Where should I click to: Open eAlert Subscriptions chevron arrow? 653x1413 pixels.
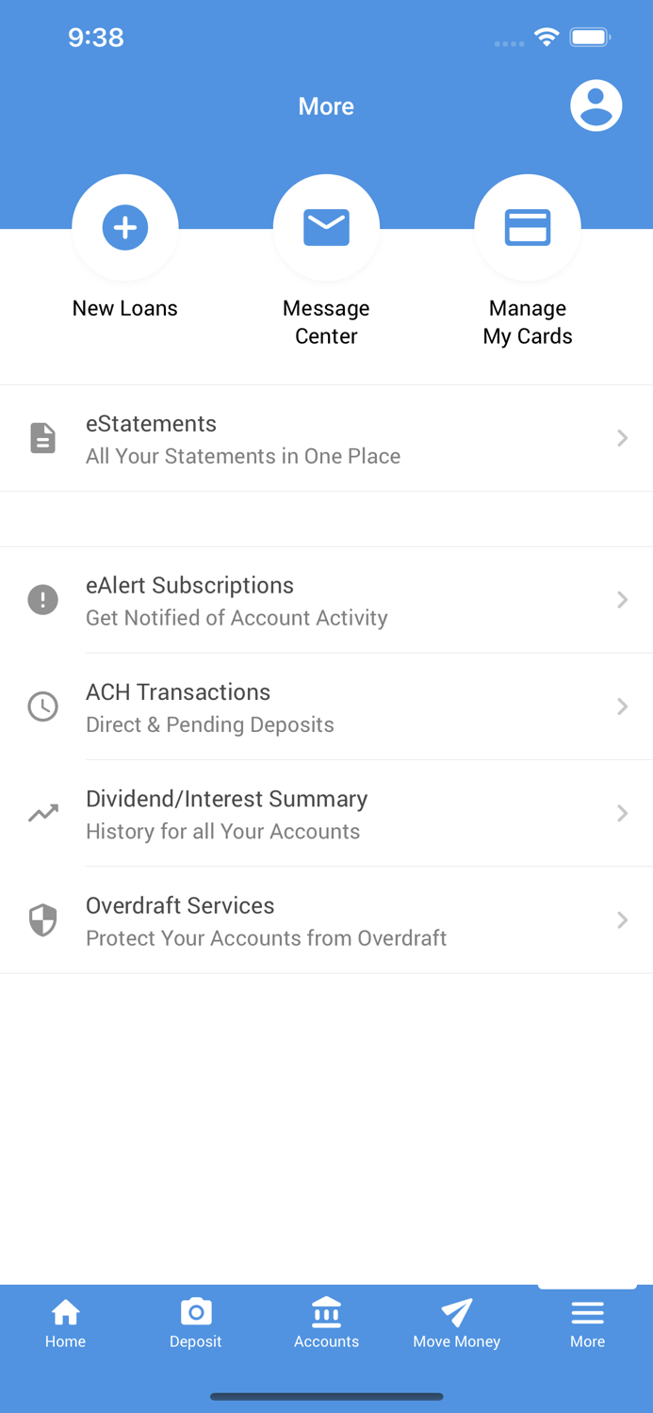click(x=622, y=599)
